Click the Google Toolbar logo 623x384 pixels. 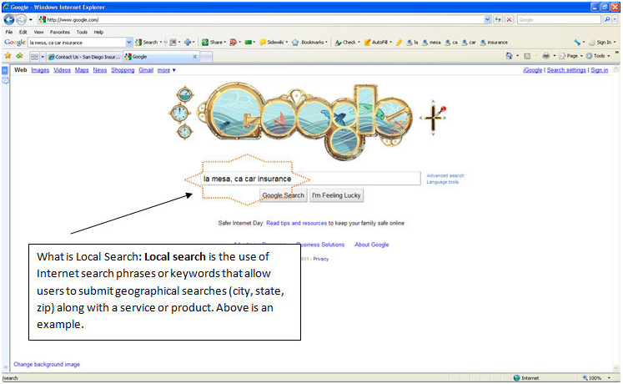coord(15,42)
